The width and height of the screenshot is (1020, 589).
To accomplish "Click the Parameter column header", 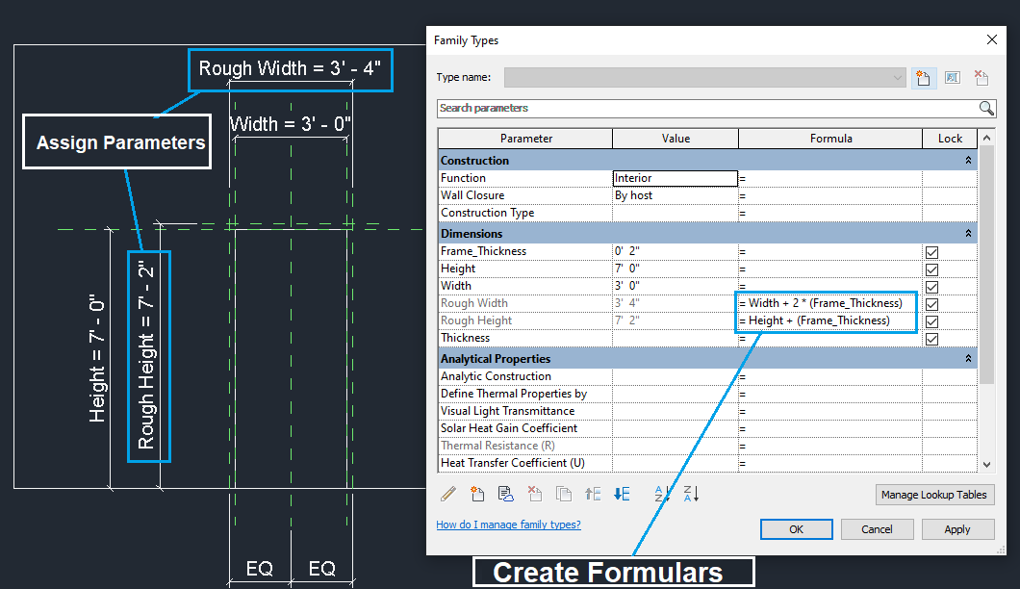I will [x=525, y=139].
